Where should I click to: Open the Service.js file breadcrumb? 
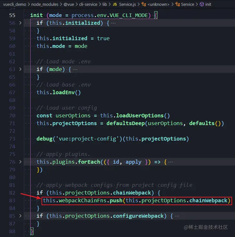coord(128,5)
